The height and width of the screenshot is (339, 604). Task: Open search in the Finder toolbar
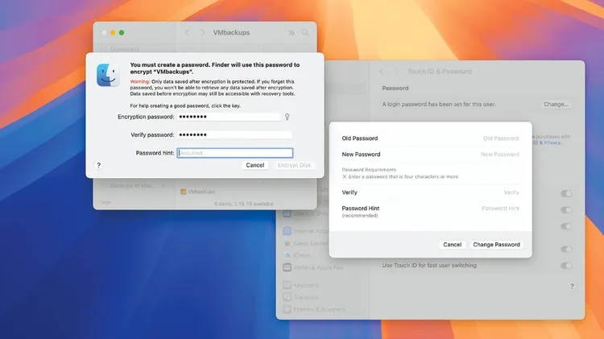coord(305,33)
